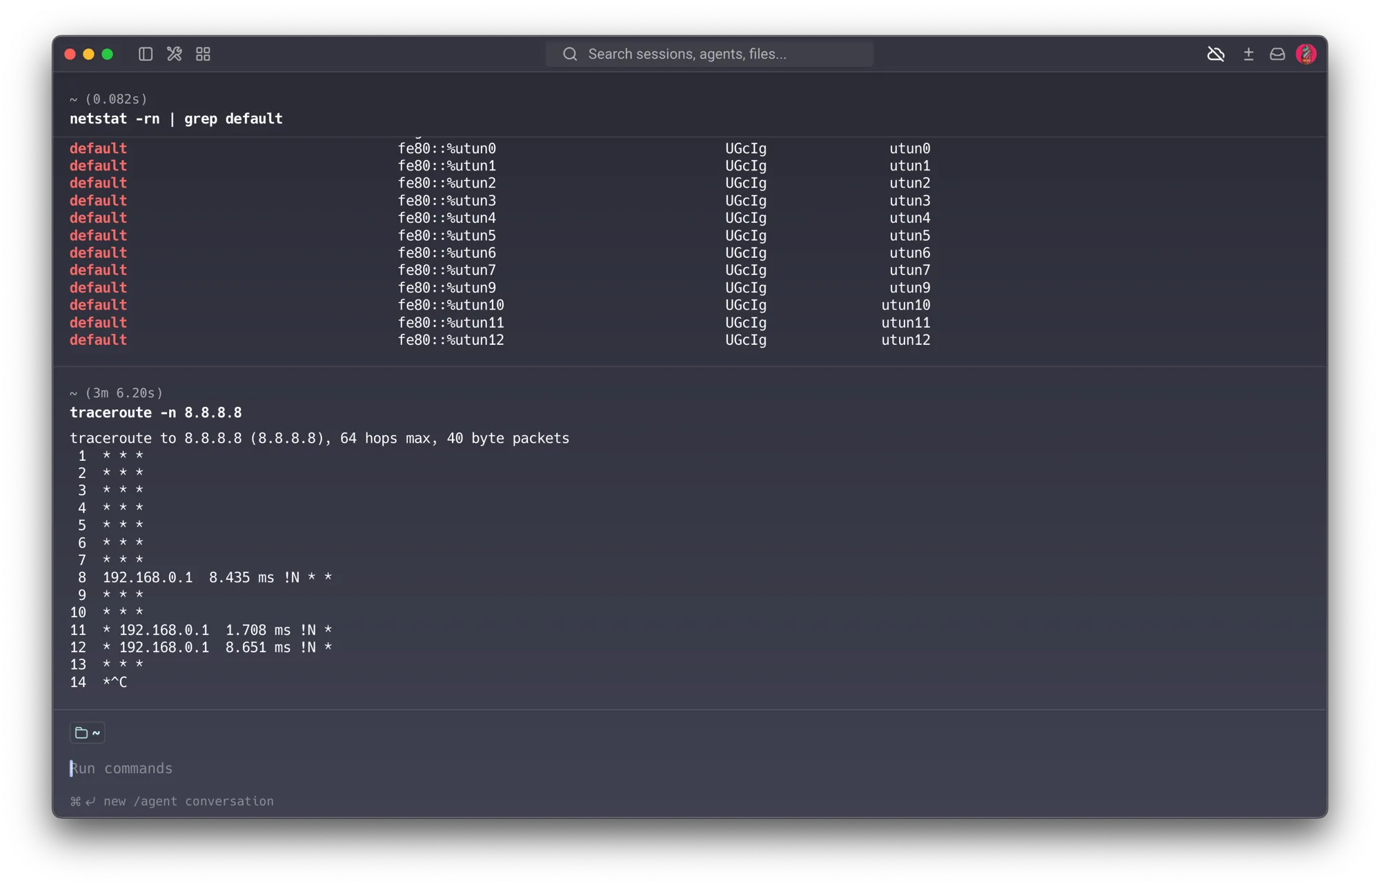Click the red default label on utun5 row
This screenshot has width=1380, height=887.
tap(98, 235)
